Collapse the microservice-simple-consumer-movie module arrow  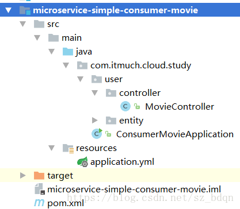(9, 10)
